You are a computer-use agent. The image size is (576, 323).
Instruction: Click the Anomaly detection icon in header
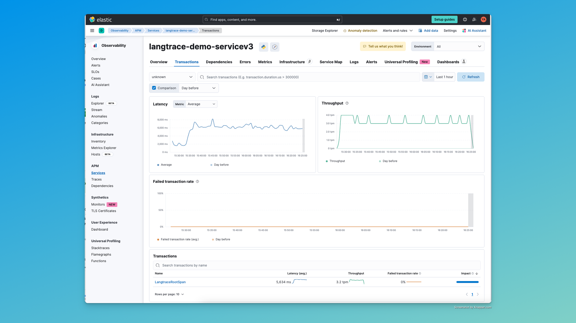[344, 30]
